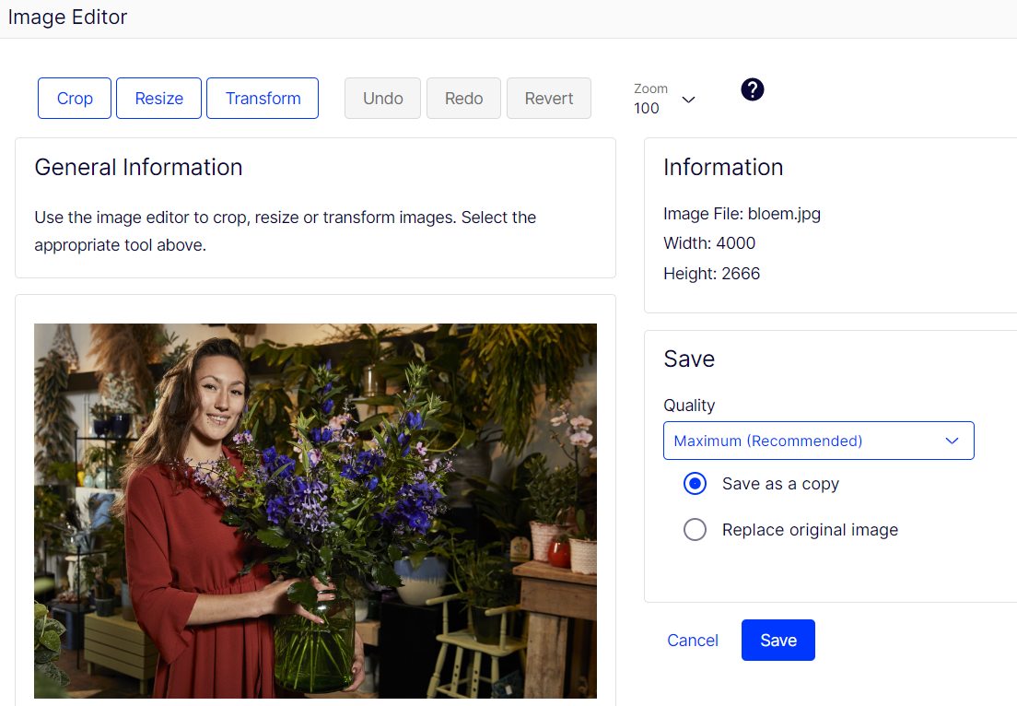Click the General Information heading
Image resolution: width=1017 pixels, height=706 pixels.
coord(138,167)
